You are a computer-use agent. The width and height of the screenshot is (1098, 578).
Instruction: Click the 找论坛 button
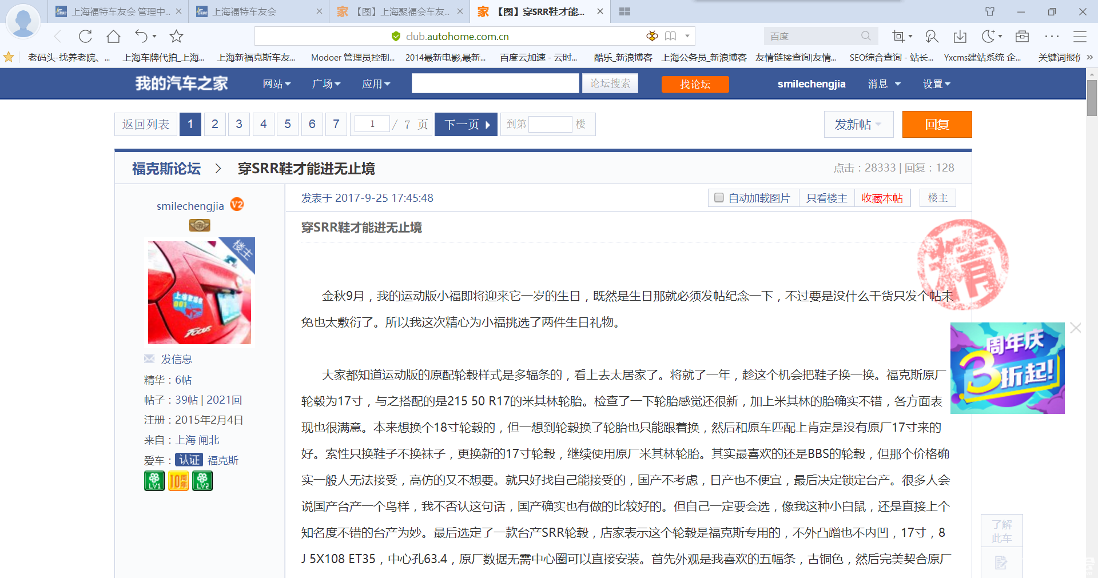tap(695, 84)
